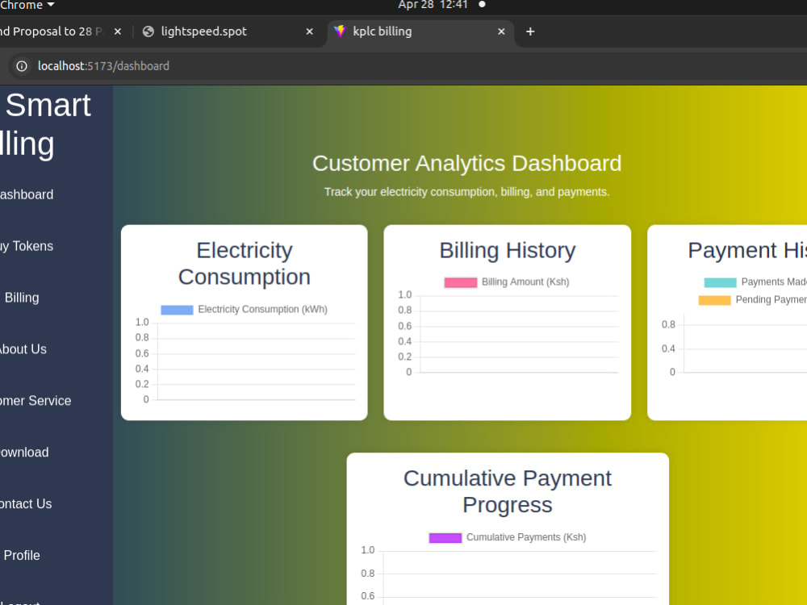
Task: Open Dashboard from the sidebar menu
Action: [x=27, y=194]
